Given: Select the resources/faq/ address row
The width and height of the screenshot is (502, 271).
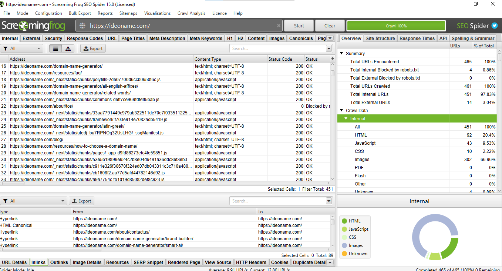Looking at the screenshot, I should pyautogui.click(x=165, y=73).
